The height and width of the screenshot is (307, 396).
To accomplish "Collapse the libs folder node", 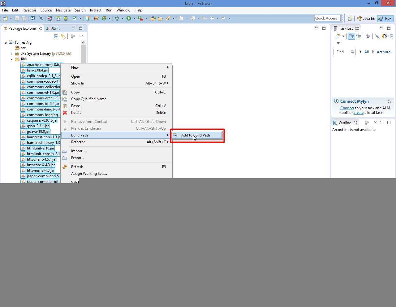I will point(12,59).
